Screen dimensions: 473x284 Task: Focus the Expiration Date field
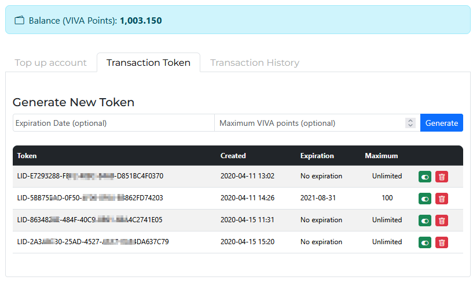113,123
